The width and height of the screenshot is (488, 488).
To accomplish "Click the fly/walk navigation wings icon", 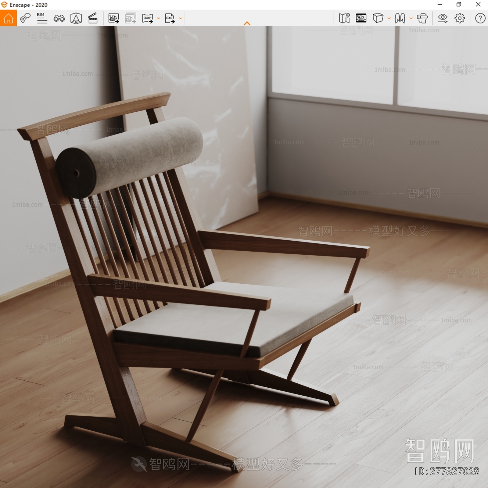I will point(400,18).
